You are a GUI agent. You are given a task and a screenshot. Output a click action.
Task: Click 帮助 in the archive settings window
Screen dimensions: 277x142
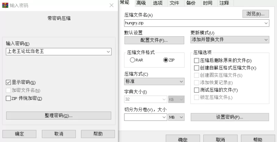click(x=258, y=139)
